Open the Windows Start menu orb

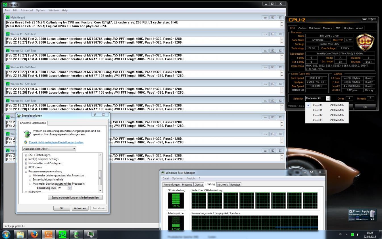(6, 234)
